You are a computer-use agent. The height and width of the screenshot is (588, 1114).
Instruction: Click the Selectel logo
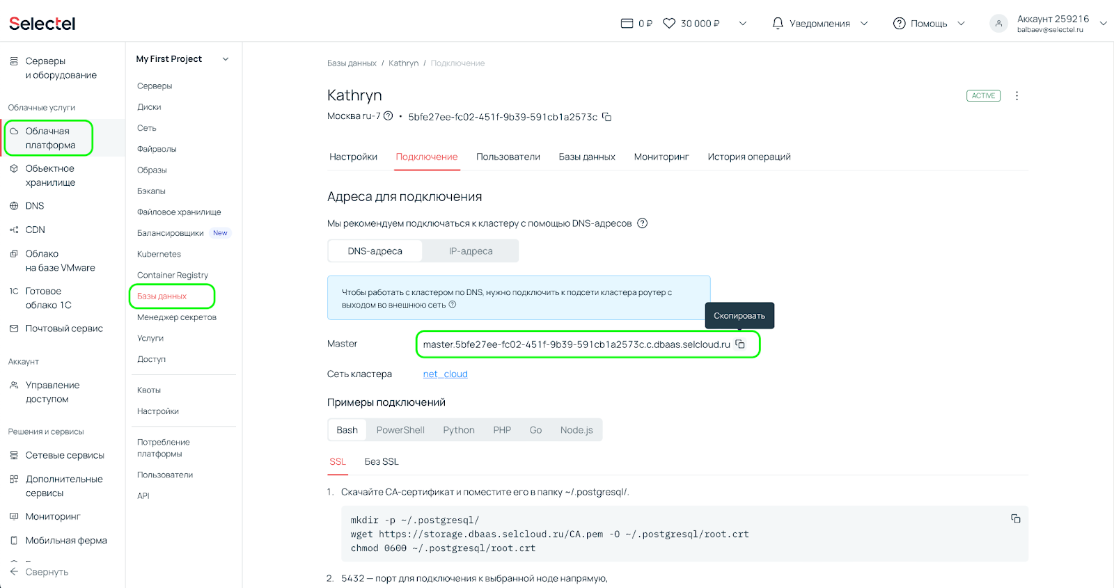tap(42, 24)
